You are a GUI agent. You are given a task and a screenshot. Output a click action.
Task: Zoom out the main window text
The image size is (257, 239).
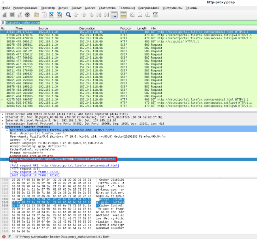tap(140, 15)
